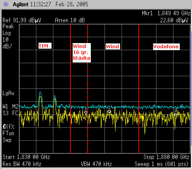Click the 'Agilent' brand name in header
The image size is (192, 169).
click(x=20, y=4)
